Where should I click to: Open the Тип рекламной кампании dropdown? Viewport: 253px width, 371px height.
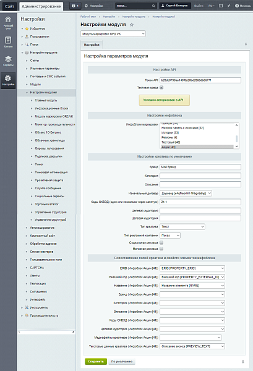(x=170, y=236)
